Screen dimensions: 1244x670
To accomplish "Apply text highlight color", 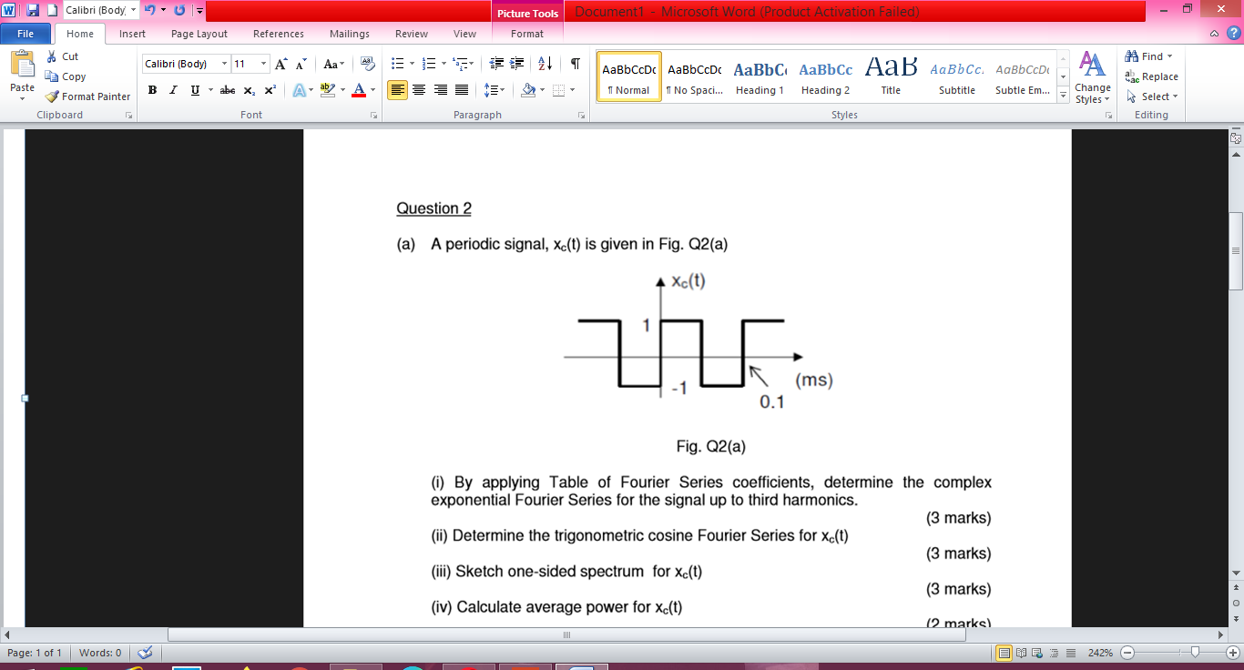I will point(325,88).
